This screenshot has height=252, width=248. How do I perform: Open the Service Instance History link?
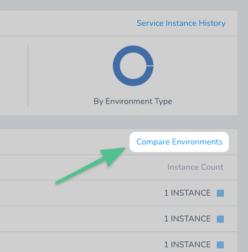[181, 23]
